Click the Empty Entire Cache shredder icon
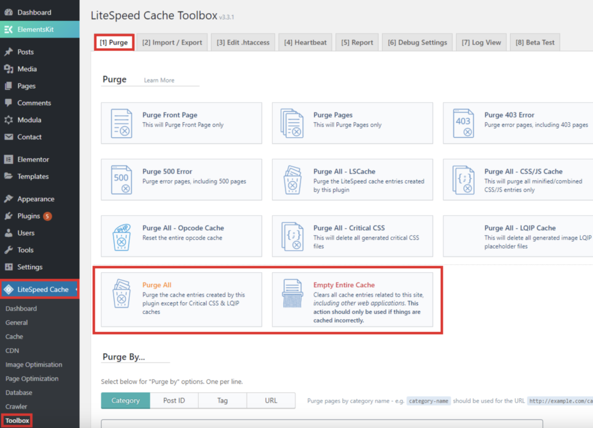Screen dimensions: 593x428 tap(292, 294)
